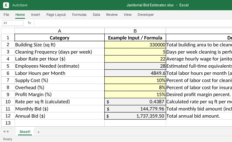Go to previous sheet with left arrow
The image size is (232, 142).
4,131
